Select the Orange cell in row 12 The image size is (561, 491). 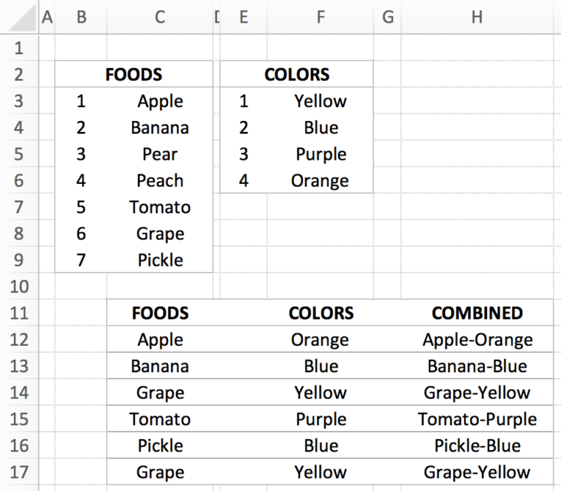(320, 340)
